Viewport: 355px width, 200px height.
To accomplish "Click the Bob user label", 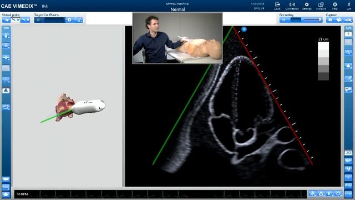I will (x=45, y=6).
